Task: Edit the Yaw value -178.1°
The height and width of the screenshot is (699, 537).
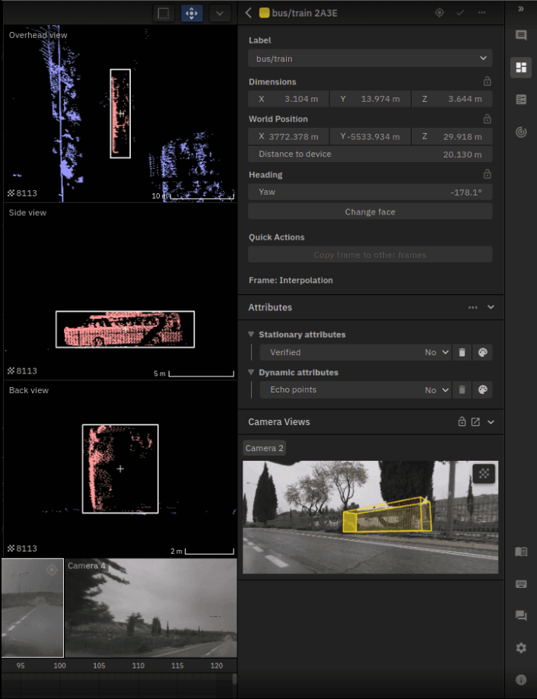Action: point(370,192)
